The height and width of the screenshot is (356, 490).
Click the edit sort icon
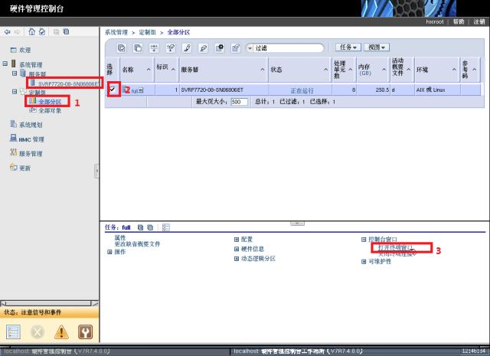tap(187, 47)
